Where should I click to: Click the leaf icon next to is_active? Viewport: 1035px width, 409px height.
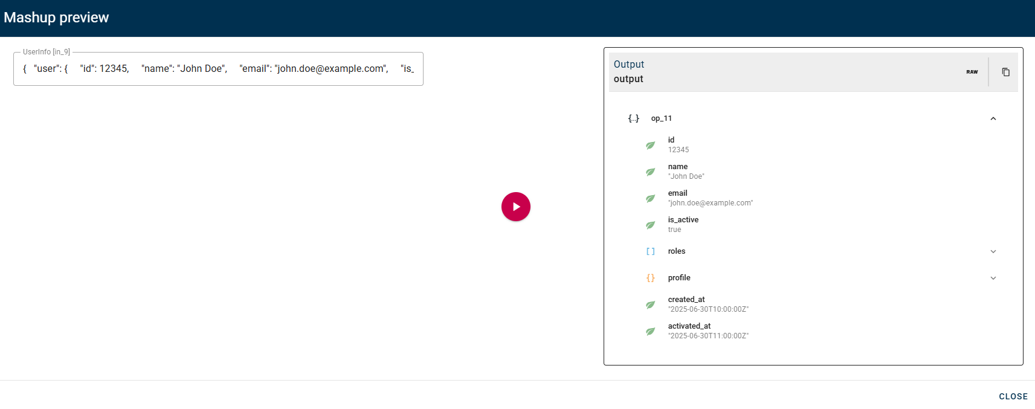click(650, 225)
